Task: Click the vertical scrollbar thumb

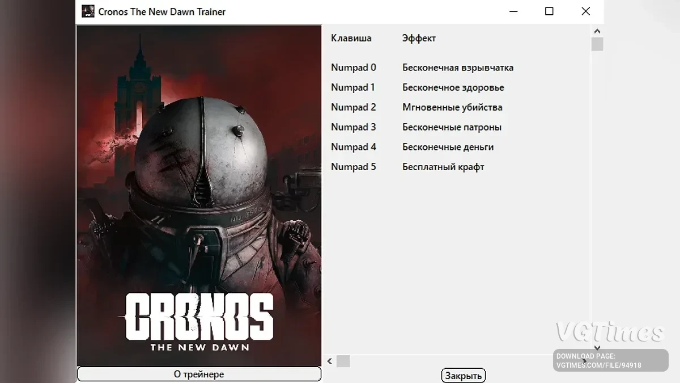Action: coord(597,44)
